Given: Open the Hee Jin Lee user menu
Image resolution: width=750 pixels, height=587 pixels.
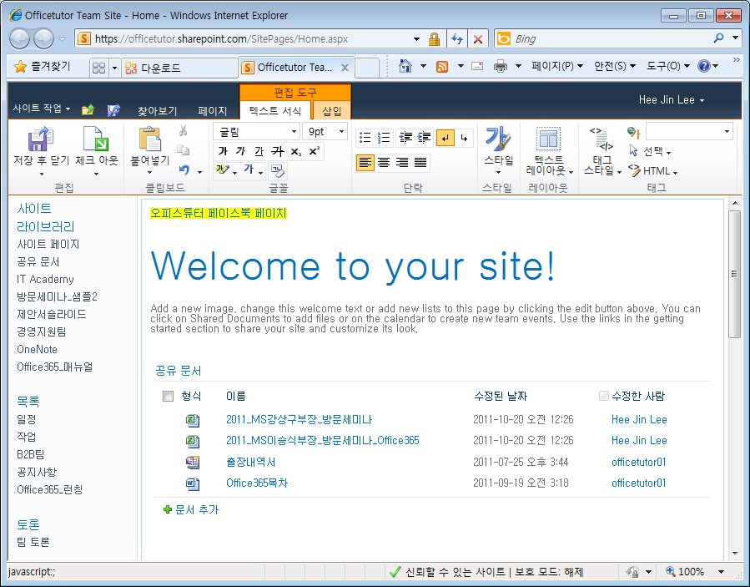Looking at the screenshot, I should click(672, 99).
